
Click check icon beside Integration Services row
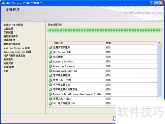50,71
